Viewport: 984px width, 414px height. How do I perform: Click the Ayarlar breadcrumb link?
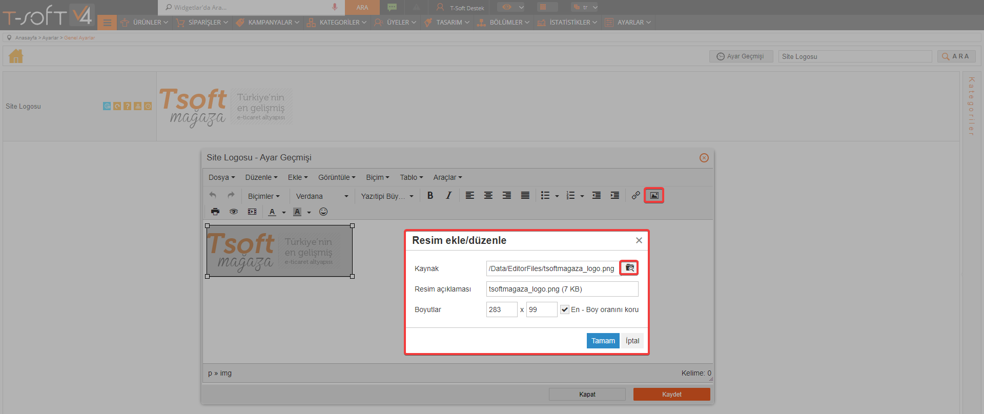[50, 38]
